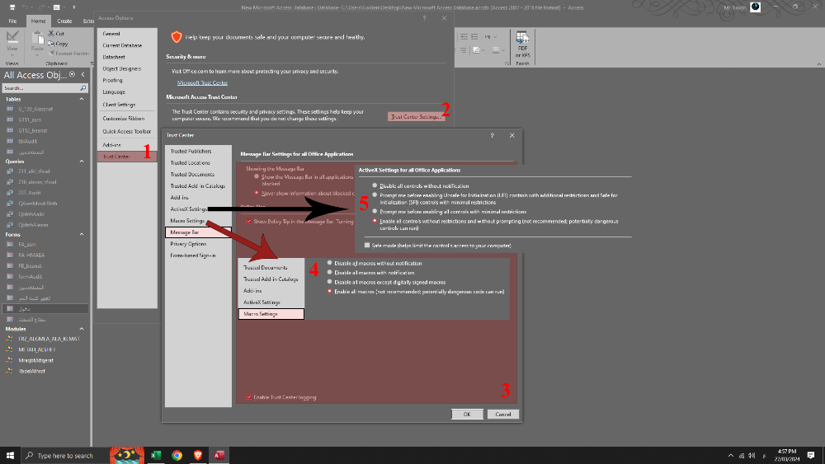
Task: Click the Trust Center Settings button
Action: pyautogui.click(x=416, y=117)
